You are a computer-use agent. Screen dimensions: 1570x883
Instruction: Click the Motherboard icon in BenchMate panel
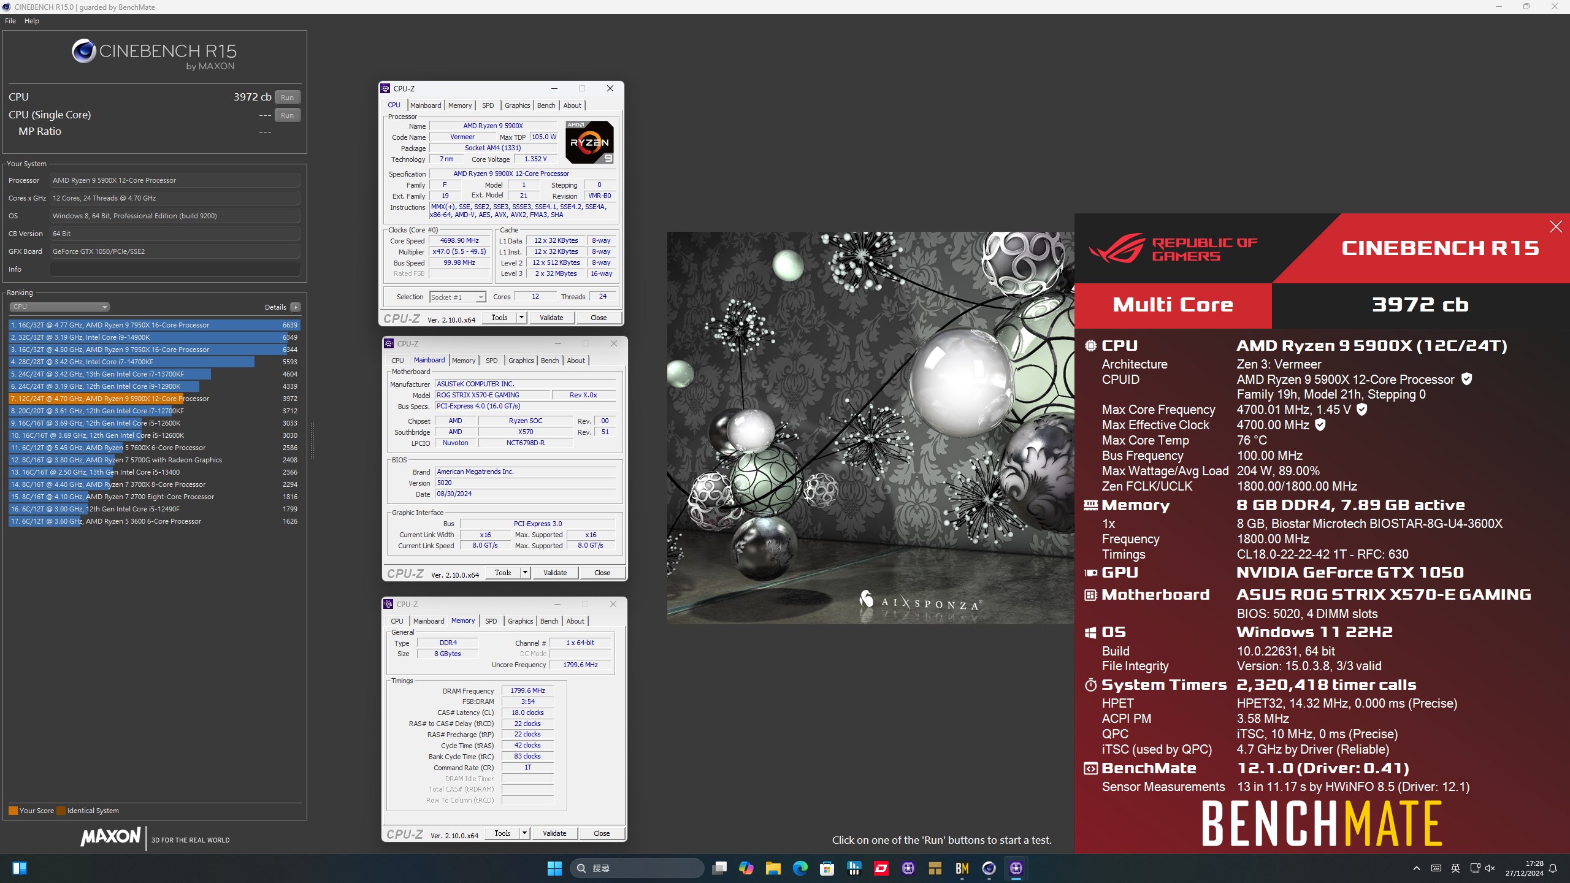coord(1090,595)
